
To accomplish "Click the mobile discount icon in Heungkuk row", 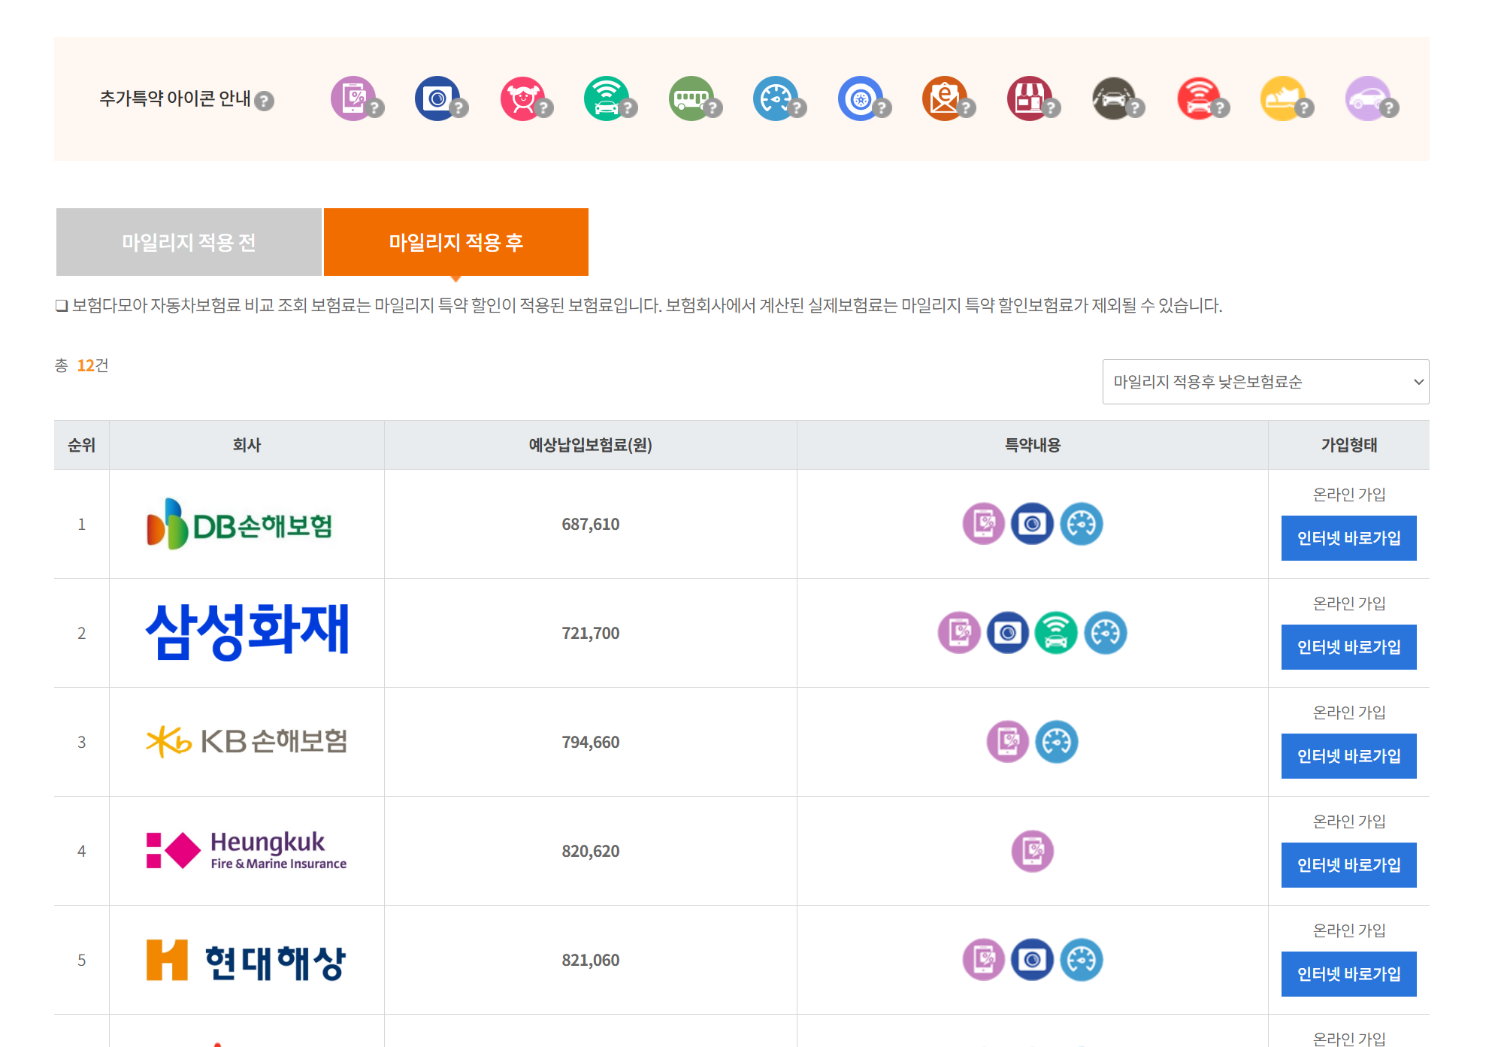I will tap(1032, 851).
